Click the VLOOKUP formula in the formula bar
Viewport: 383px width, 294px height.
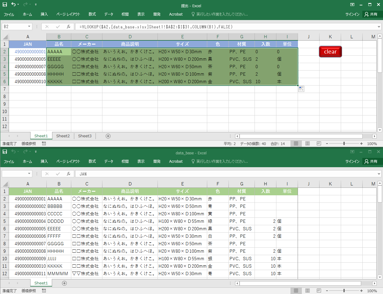point(156,27)
